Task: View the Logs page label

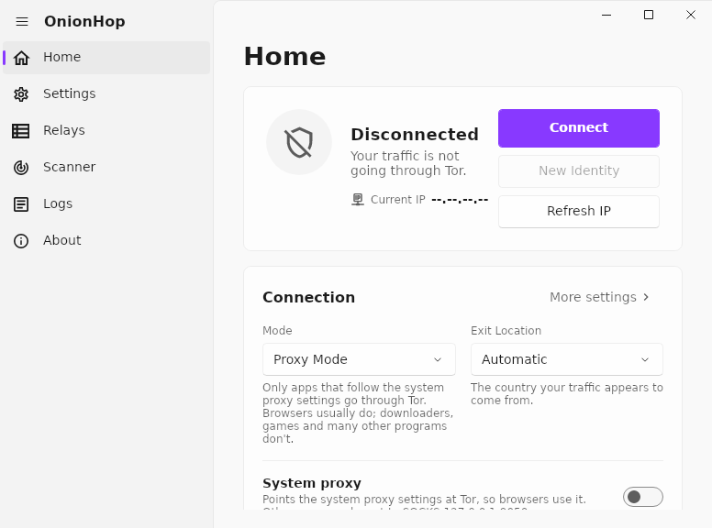Action: (58, 203)
